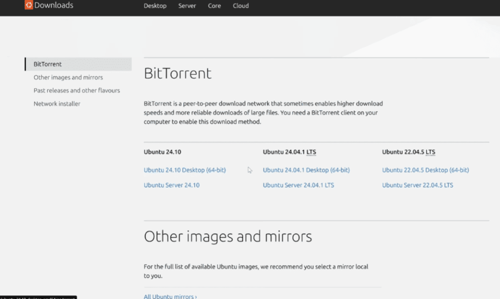Open Past releases and other flavours
Viewport: 500px width, 299px height.
[x=77, y=90]
